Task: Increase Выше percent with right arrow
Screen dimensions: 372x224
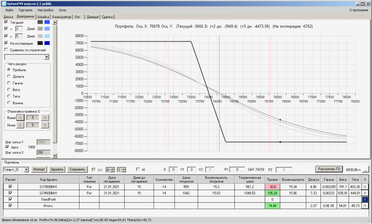Action: (x=45, y=117)
